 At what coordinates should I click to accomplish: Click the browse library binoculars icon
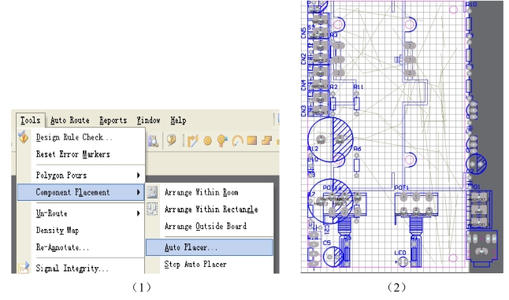pyautogui.click(x=153, y=141)
